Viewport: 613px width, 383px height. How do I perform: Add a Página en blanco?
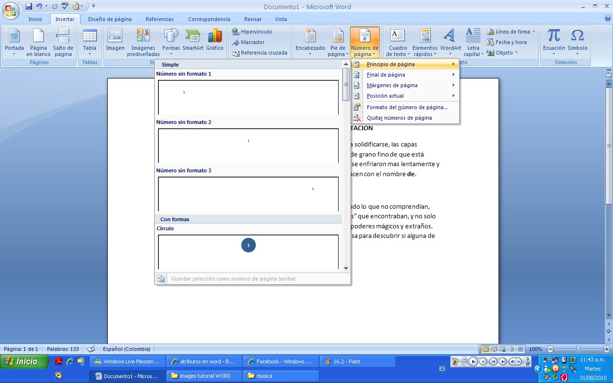[x=38, y=42]
